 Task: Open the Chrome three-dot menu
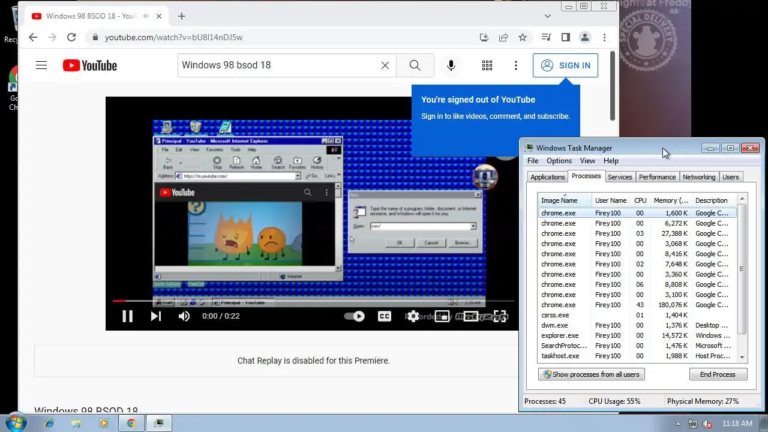point(604,37)
